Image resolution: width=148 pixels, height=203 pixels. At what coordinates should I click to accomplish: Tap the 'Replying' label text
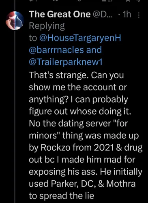pos(47,26)
